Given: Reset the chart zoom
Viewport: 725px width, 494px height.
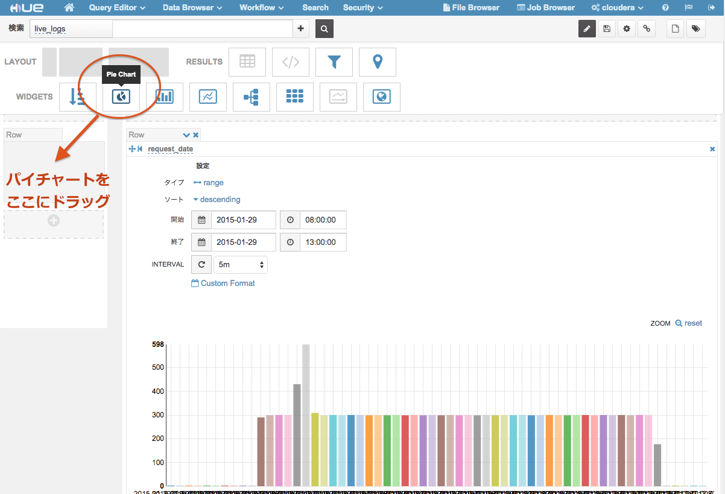Looking at the screenshot, I should tap(689, 323).
